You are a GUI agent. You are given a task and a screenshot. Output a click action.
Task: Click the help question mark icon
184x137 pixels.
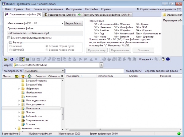pos(163,59)
